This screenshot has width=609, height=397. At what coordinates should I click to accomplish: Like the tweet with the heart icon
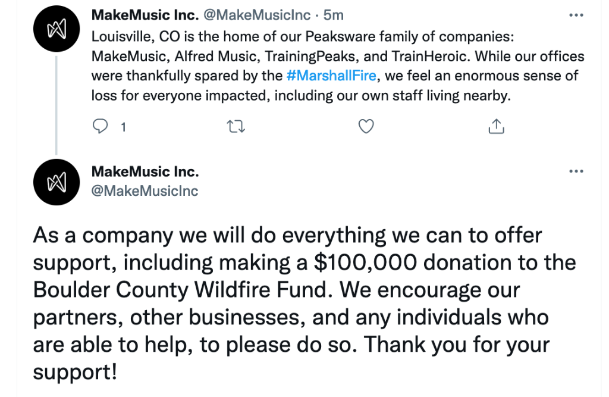[x=367, y=126]
